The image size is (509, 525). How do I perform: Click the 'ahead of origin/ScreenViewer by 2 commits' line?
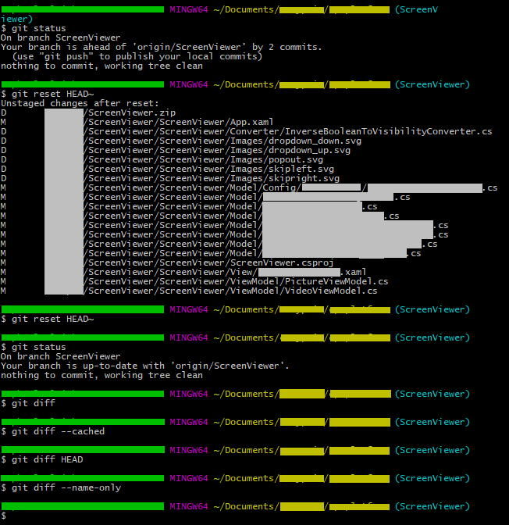click(x=162, y=47)
